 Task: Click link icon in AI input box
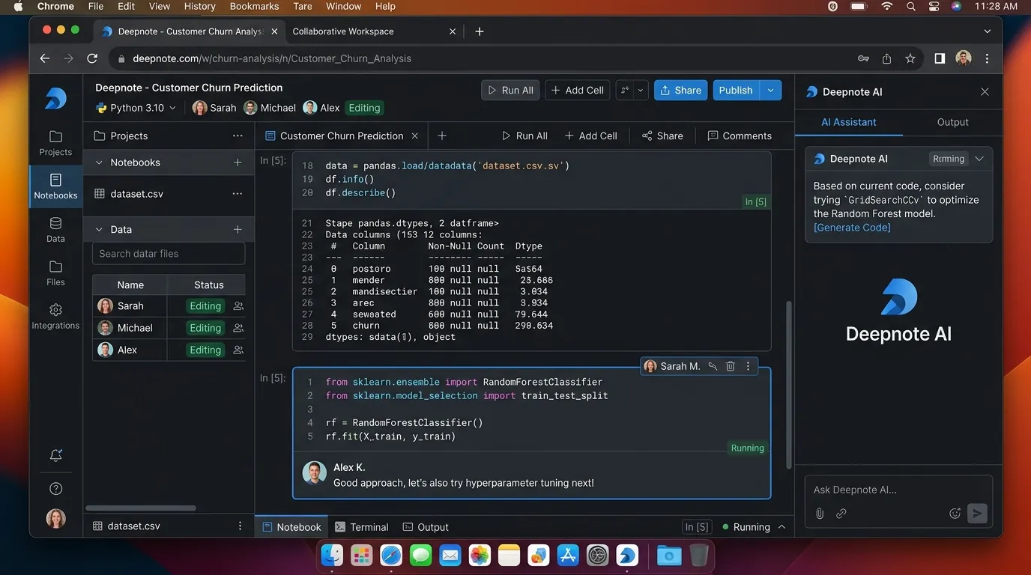click(841, 513)
